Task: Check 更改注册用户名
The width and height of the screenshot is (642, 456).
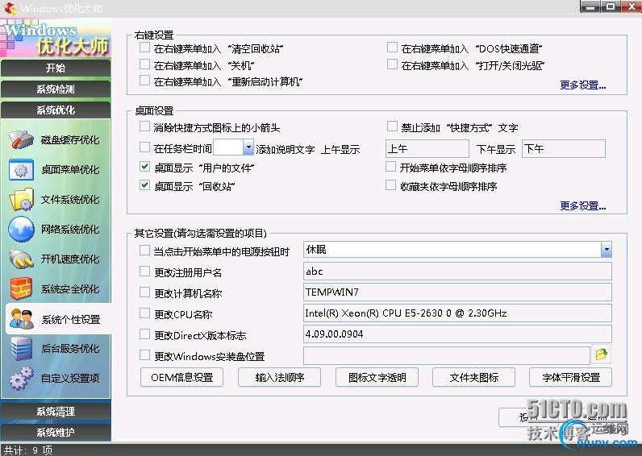Action: pyautogui.click(x=144, y=271)
